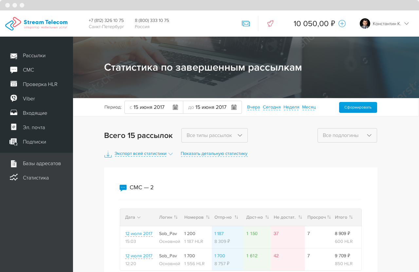Click total 8 909 ₽ cell
This screenshot has height=272, width=419.
click(x=342, y=234)
